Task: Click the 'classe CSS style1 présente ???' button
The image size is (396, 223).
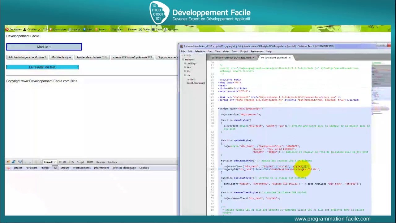Action: 132,57
